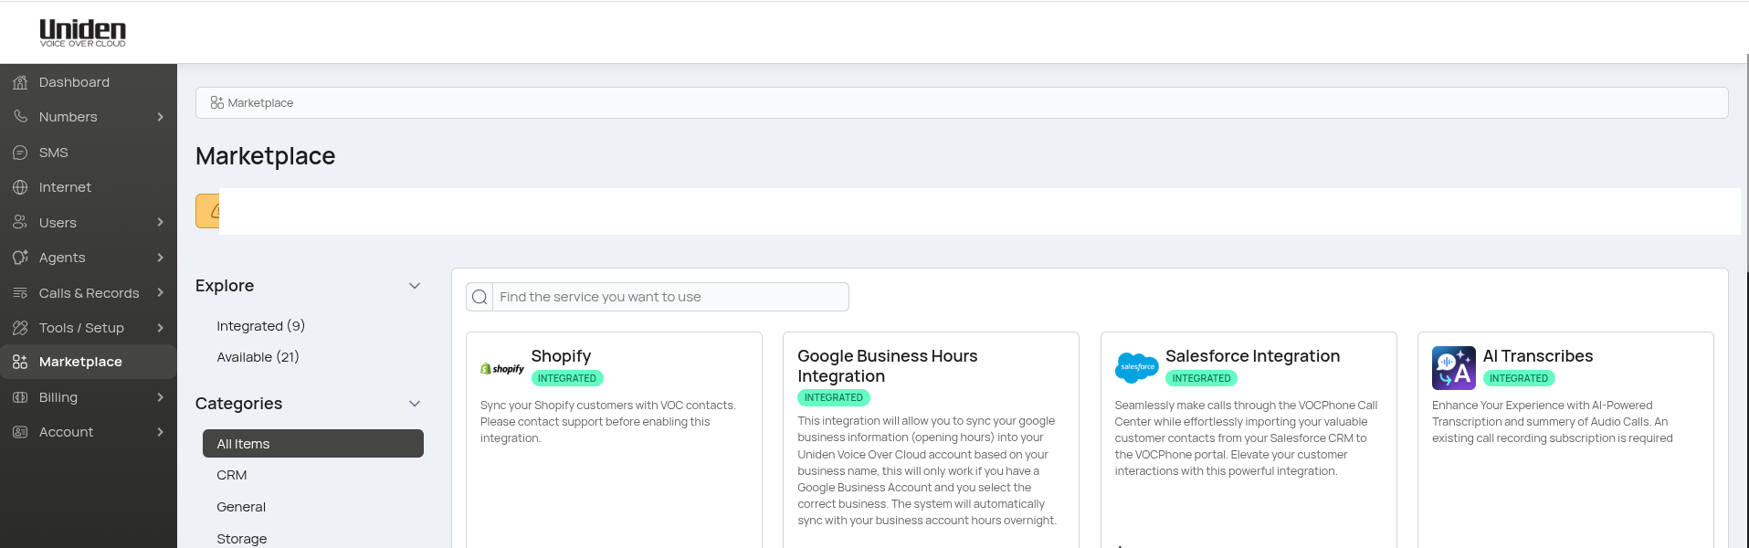Click the search magnifier icon
The width and height of the screenshot is (1749, 548).
[x=479, y=297]
